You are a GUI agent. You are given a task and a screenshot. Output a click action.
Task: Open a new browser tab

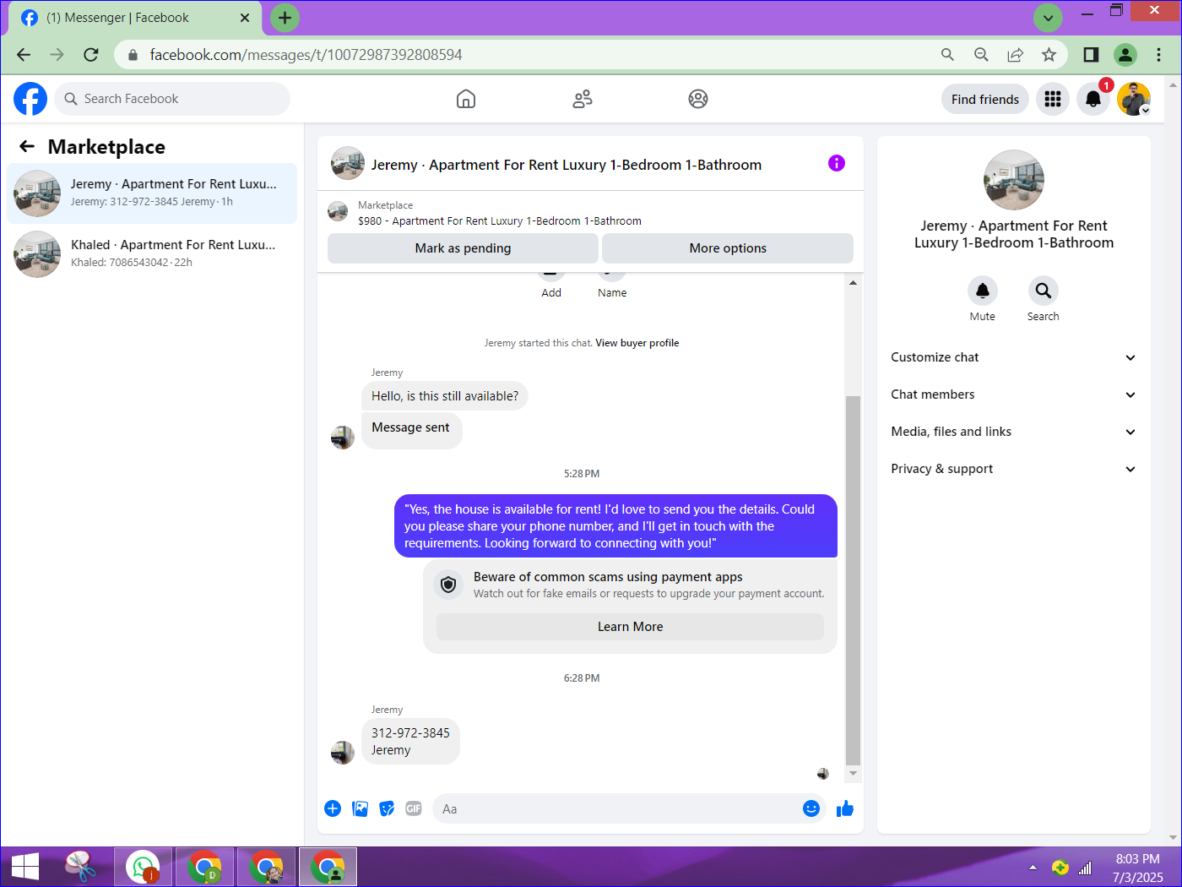[x=285, y=18]
